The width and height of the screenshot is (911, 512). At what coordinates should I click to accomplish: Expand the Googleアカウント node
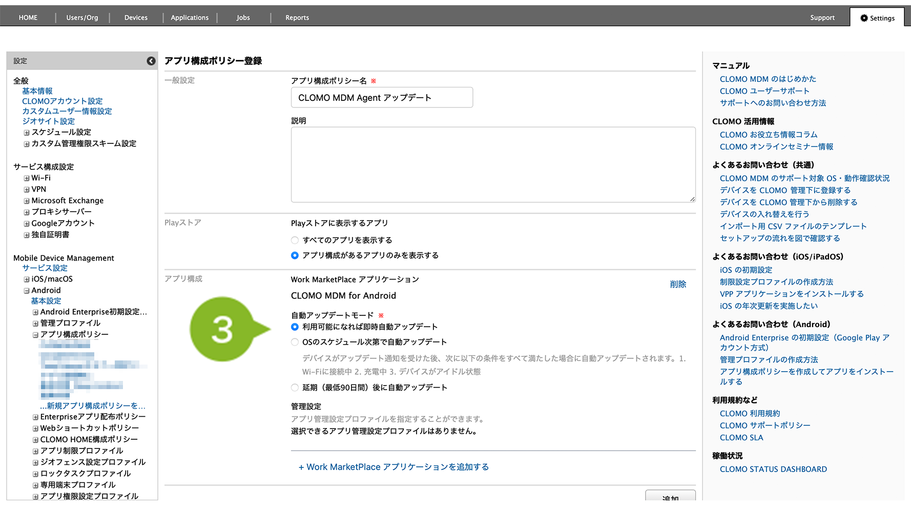[27, 224]
